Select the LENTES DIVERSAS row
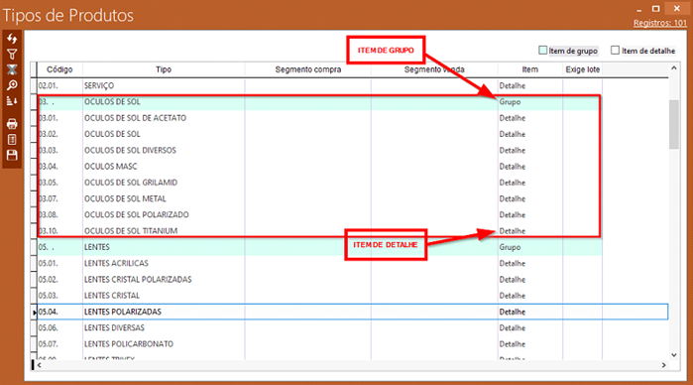This screenshot has width=693, height=385. tap(353, 327)
